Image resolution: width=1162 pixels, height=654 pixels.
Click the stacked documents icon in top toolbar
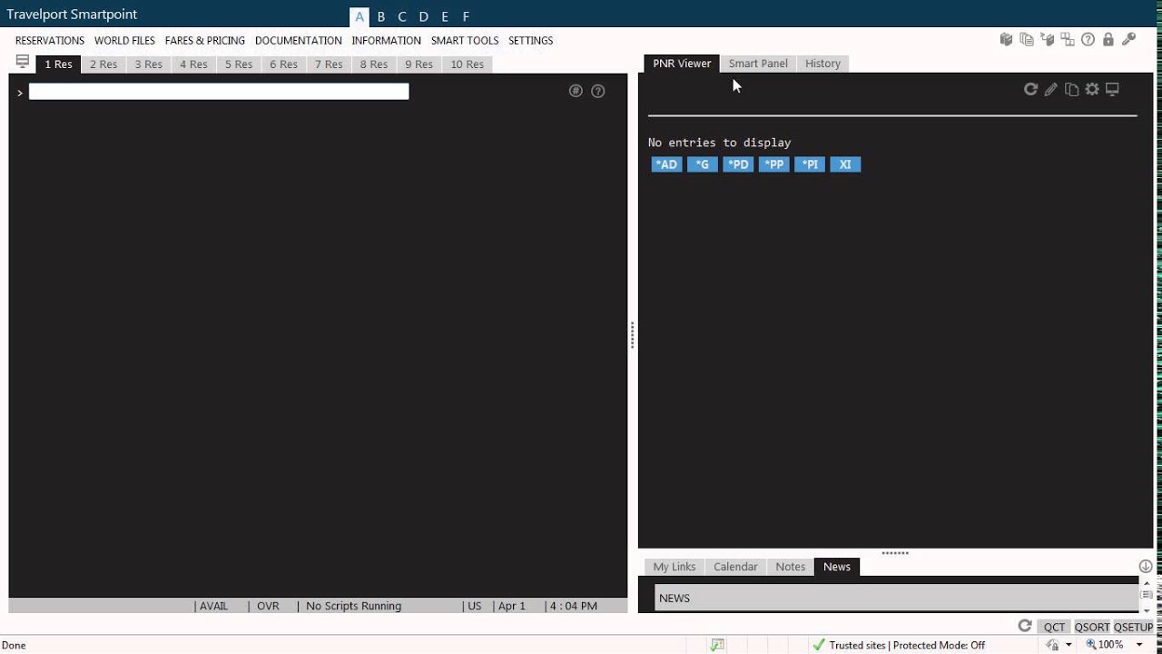tap(1027, 40)
